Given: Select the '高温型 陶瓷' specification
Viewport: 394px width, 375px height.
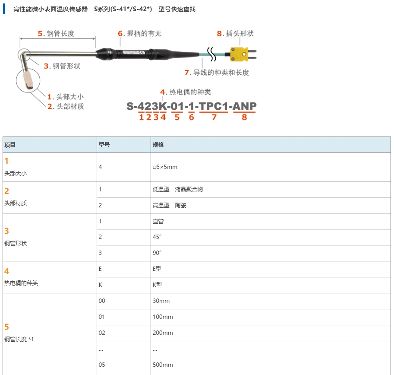Looking at the screenshot, I should tap(271, 205).
